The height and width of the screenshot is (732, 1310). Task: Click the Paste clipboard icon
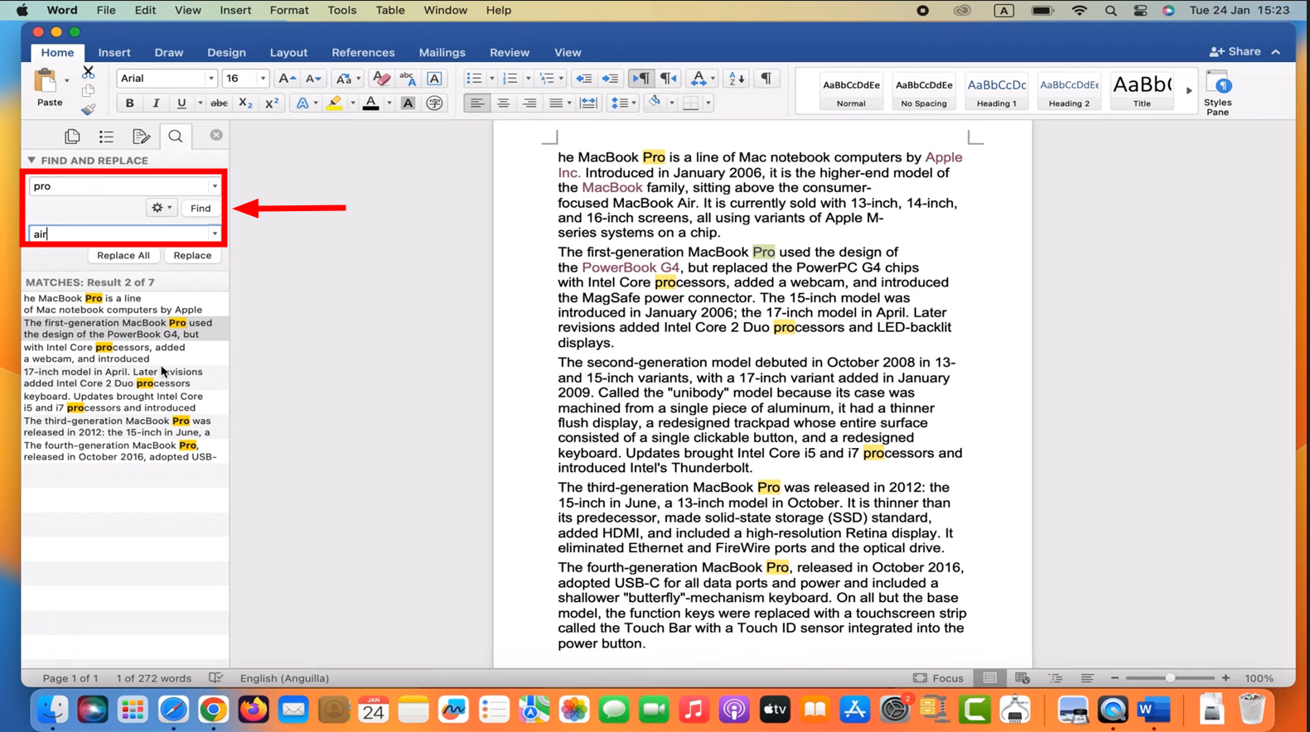[x=46, y=81]
